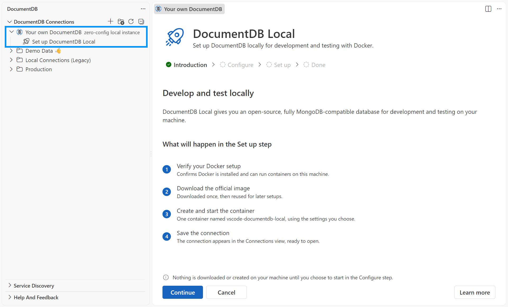This screenshot has width=508, height=307.
Task: Click the info icon beside the download notice
Action: [x=166, y=277]
